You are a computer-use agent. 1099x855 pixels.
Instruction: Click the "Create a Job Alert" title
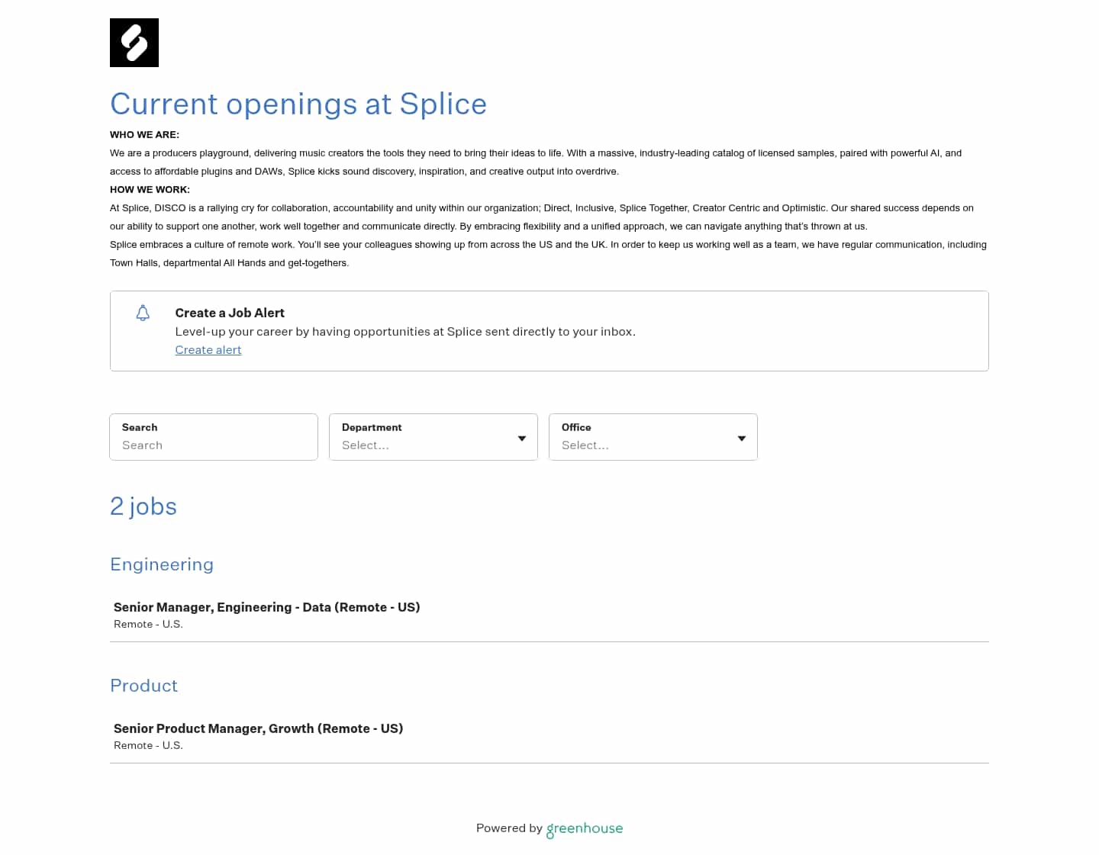(230, 313)
